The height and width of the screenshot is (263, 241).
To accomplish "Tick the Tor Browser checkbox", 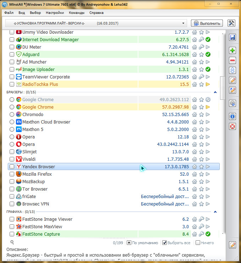I will 12,189.
